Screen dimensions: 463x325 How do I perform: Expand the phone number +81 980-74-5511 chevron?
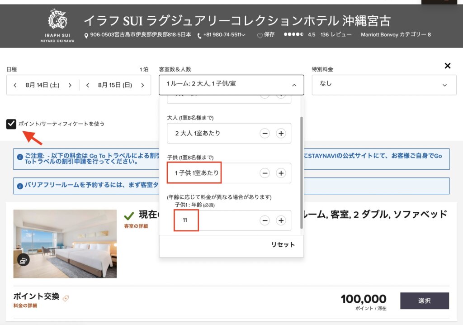(x=243, y=35)
